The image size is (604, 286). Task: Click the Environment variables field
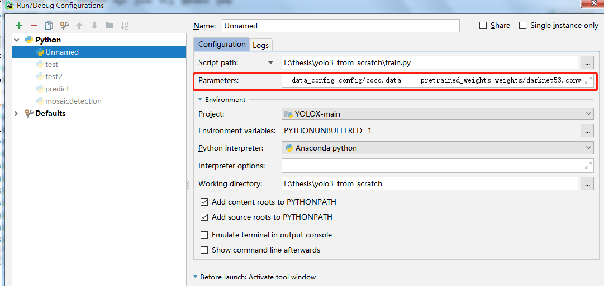[430, 130]
